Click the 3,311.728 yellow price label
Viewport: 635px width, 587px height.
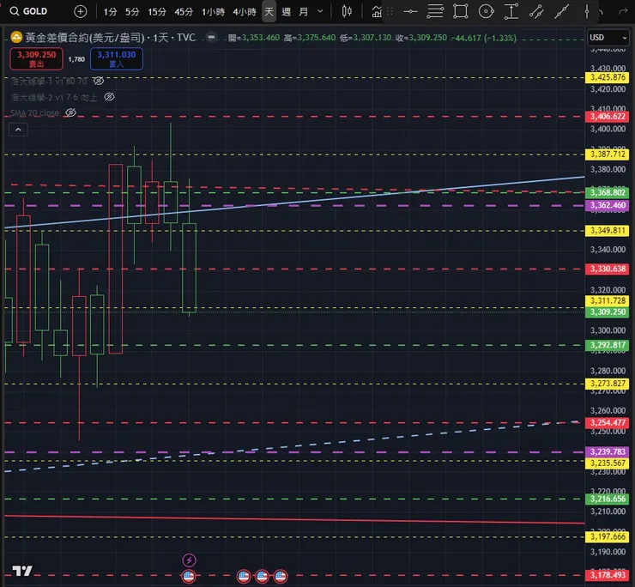click(608, 300)
